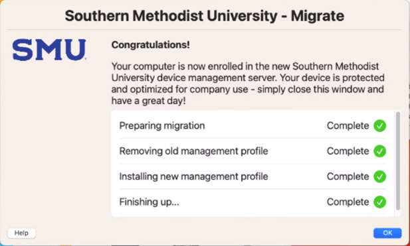Click green checkmark for Removing old management profile
This screenshot has width=410, height=246.
coord(379,151)
